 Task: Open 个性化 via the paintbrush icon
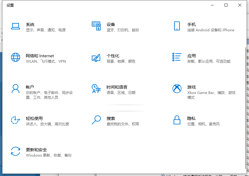coord(96,58)
